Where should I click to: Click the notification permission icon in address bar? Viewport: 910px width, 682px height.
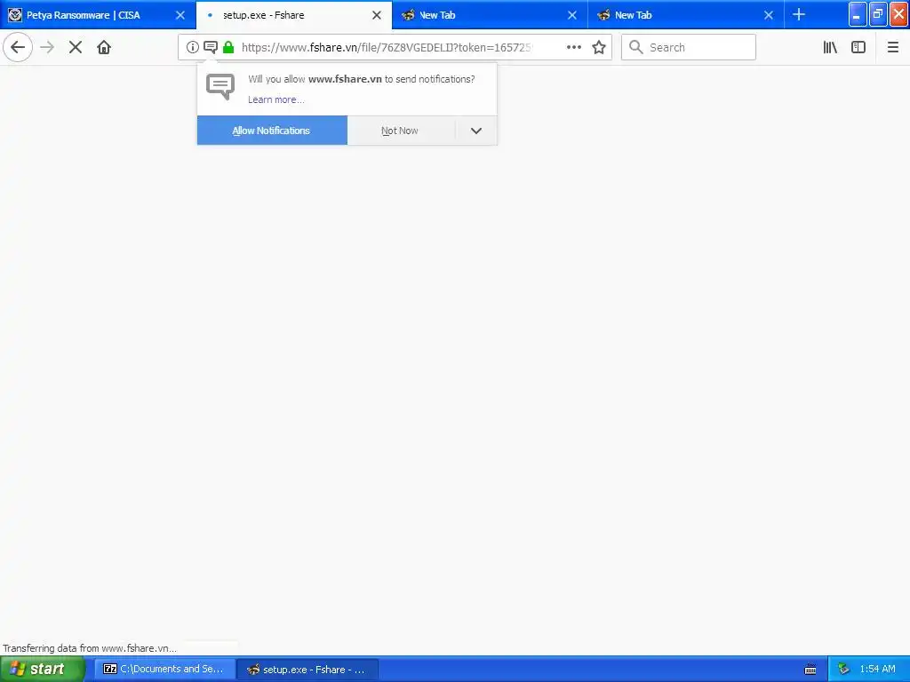pyautogui.click(x=211, y=47)
